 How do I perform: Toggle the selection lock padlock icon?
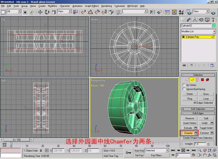[x=41, y=151]
